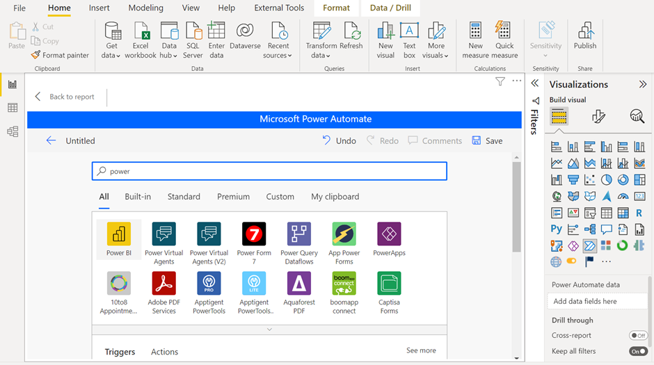The height and width of the screenshot is (365, 654).
Task: Open Report view in left sidebar
Action: 13,85
